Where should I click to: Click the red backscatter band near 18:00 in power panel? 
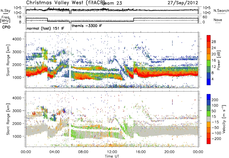155,75
